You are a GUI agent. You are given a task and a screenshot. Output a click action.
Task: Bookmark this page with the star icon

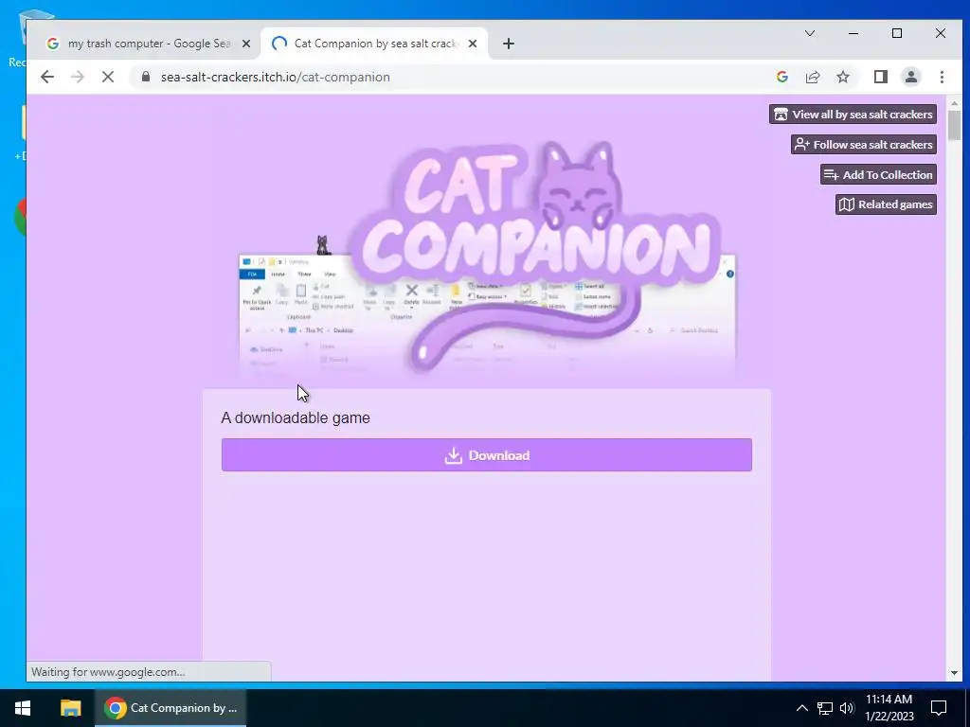842,77
